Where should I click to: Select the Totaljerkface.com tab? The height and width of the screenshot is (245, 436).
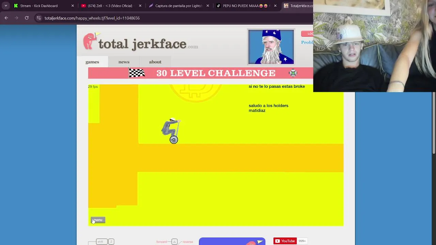pyautogui.click(x=298, y=6)
